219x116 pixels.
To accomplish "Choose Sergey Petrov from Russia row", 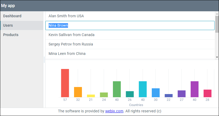I will (71, 44).
